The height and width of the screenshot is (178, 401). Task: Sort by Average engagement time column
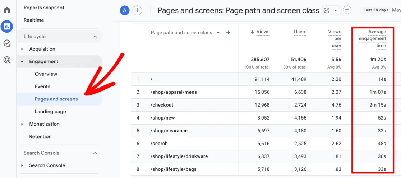point(373,39)
